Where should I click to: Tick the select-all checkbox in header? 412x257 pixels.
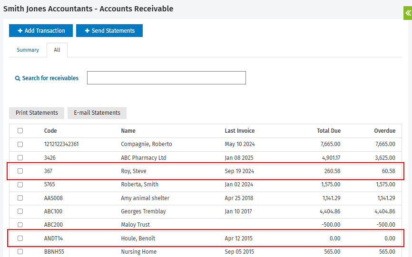click(x=20, y=130)
